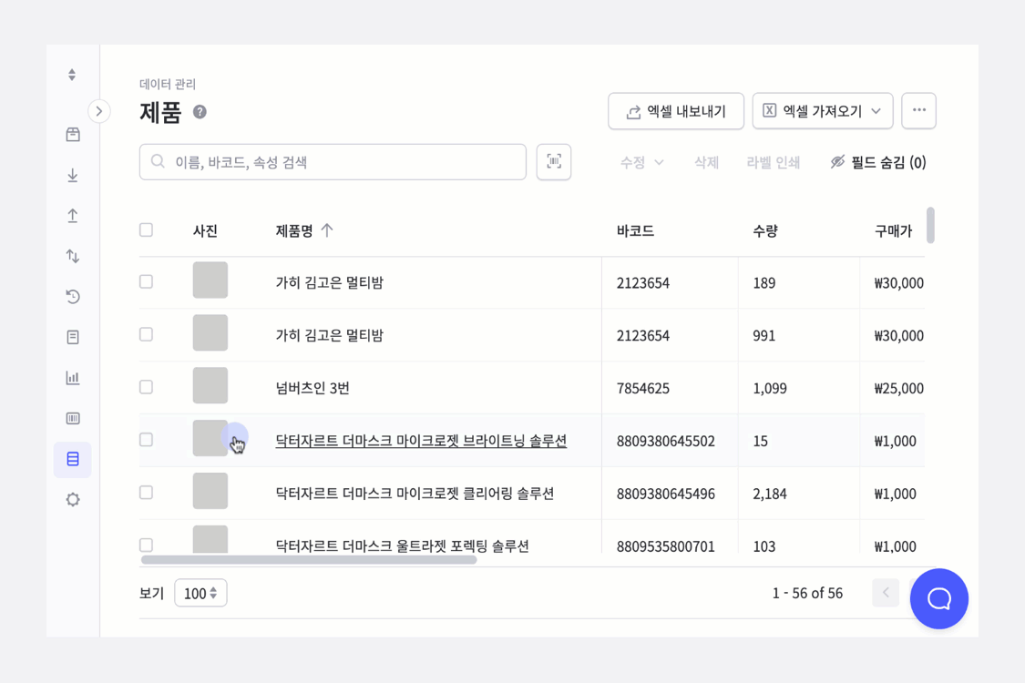This screenshot has width=1025, height=683.
Task: Open the settings gear in the sidebar
Action: pyautogui.click(x=72, y=499)
